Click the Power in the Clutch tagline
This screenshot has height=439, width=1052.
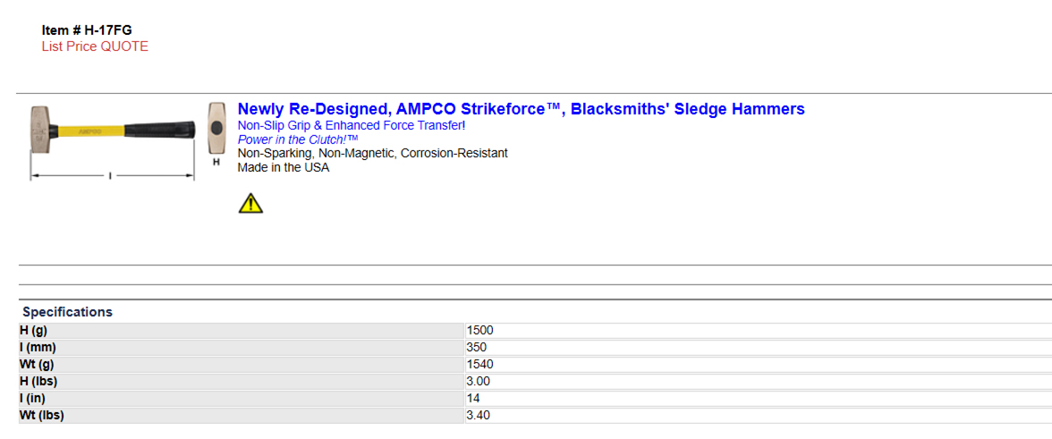[297, 139]
